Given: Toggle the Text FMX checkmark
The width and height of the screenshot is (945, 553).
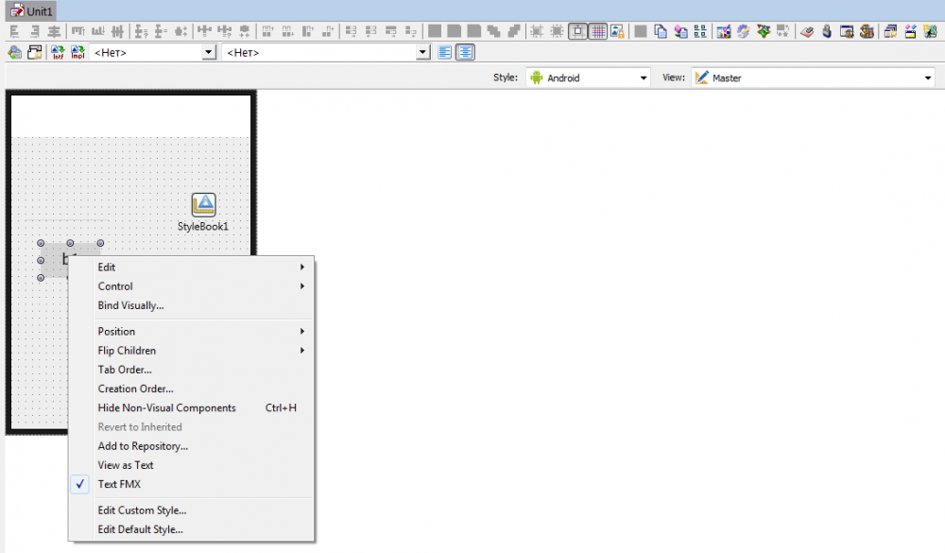Looking at the screenshot, I should tap(80, 484).
